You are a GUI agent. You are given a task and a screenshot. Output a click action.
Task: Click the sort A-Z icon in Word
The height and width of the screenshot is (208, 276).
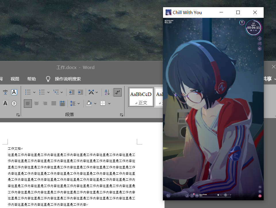pyautogui.click(x=107, y=92)
